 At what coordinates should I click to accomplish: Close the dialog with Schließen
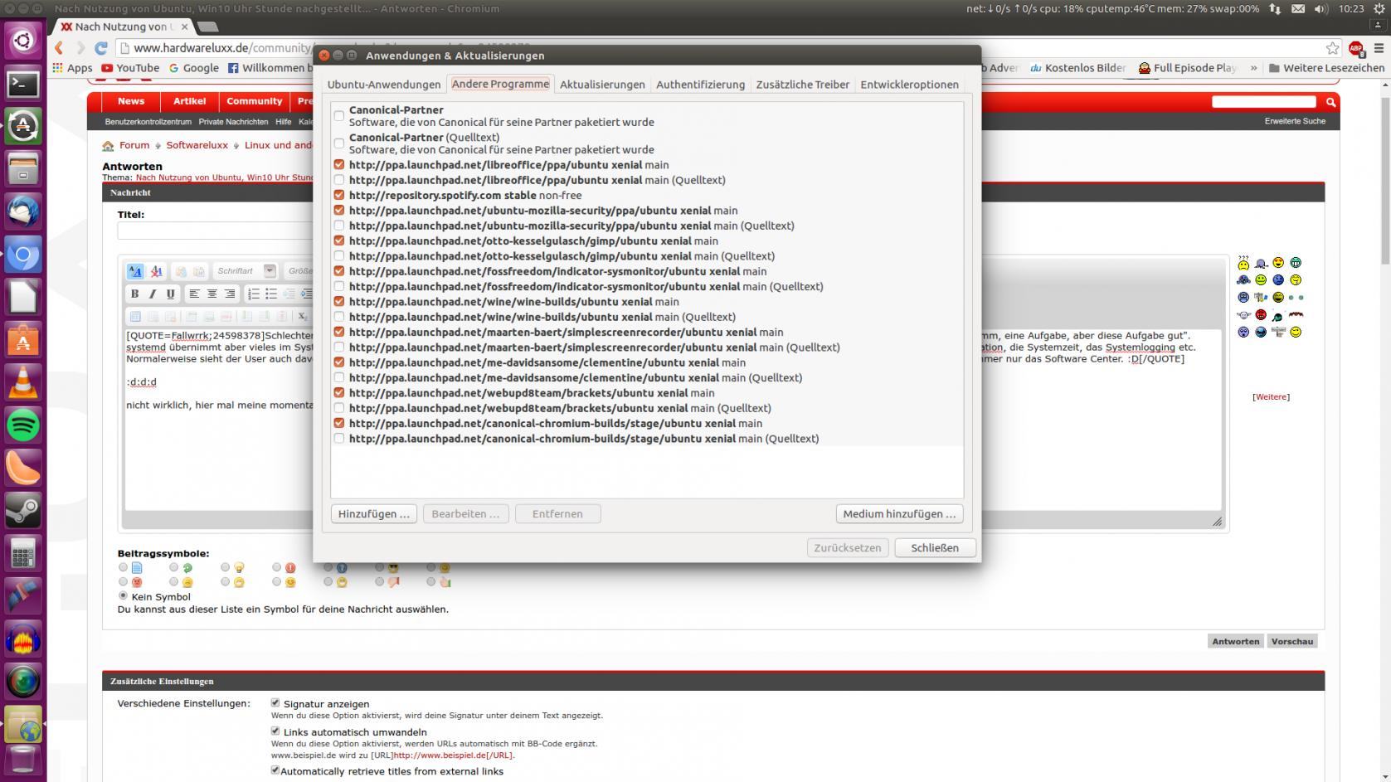pos(935,548)
